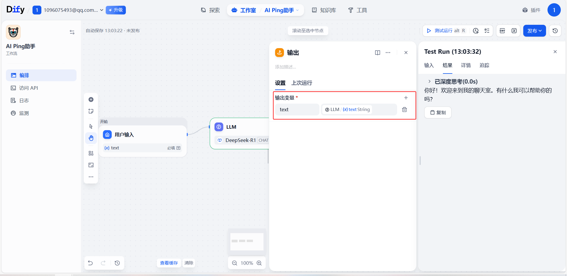Click the organize nodes icon

click(x=91, y=153)
